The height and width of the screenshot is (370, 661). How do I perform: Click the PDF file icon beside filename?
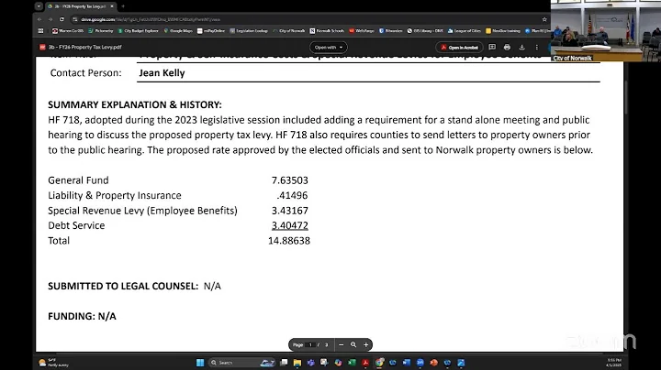42,47
